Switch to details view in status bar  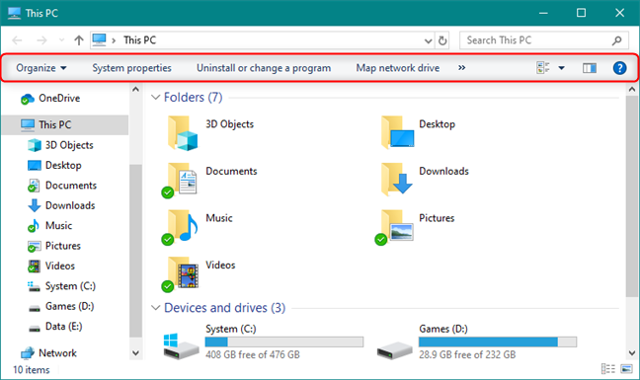(607, 369)
